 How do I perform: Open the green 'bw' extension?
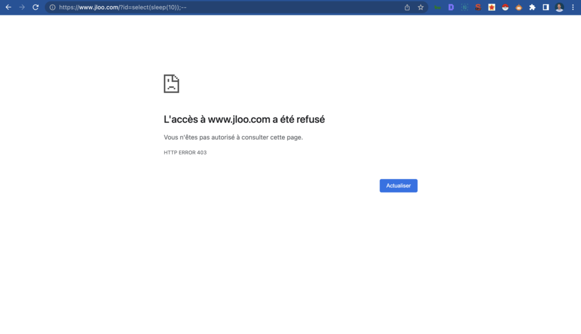[437, 7]
